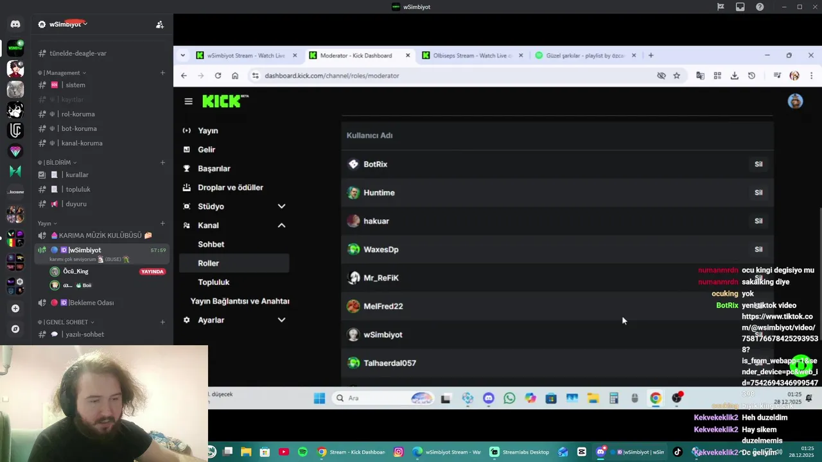Click MelFred22 username in moderator list
Viewport: 822px width, 462px height.
pyautogui.click(x=383, y=306)
